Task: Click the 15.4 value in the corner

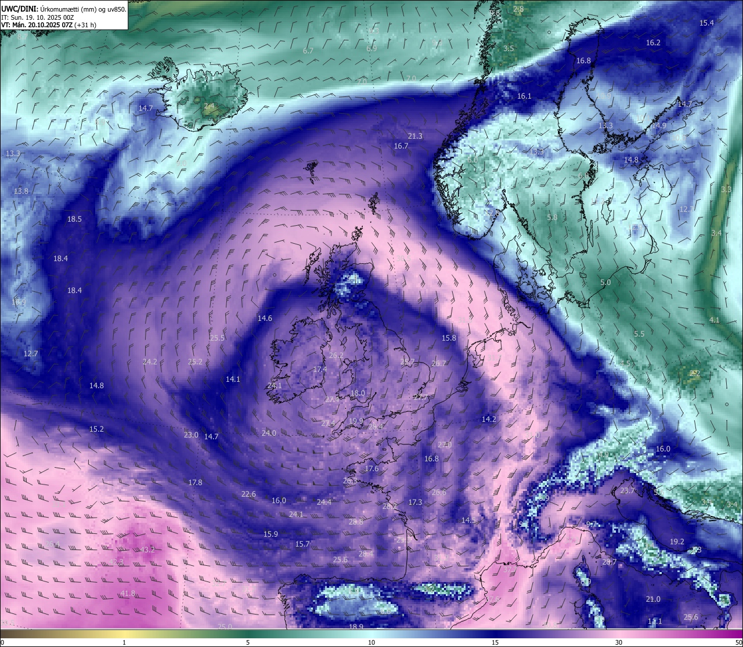Action: coord(706,23)
